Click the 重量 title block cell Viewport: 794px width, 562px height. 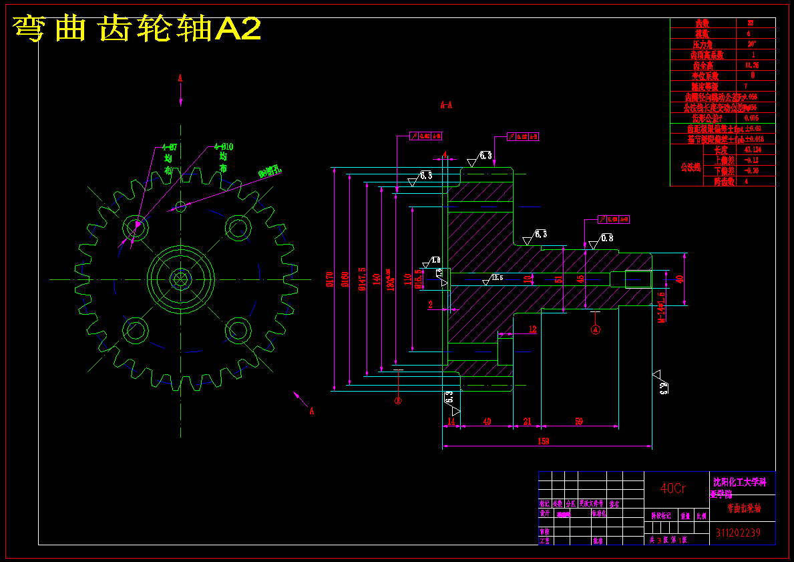click(x=686, y=516)
